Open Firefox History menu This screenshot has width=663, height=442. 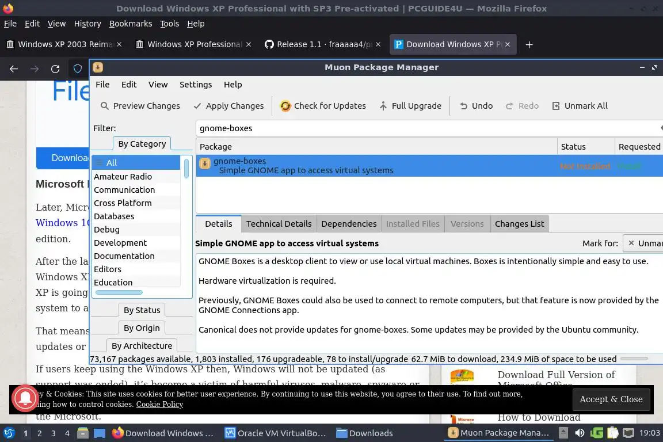(x=87, y=24)
